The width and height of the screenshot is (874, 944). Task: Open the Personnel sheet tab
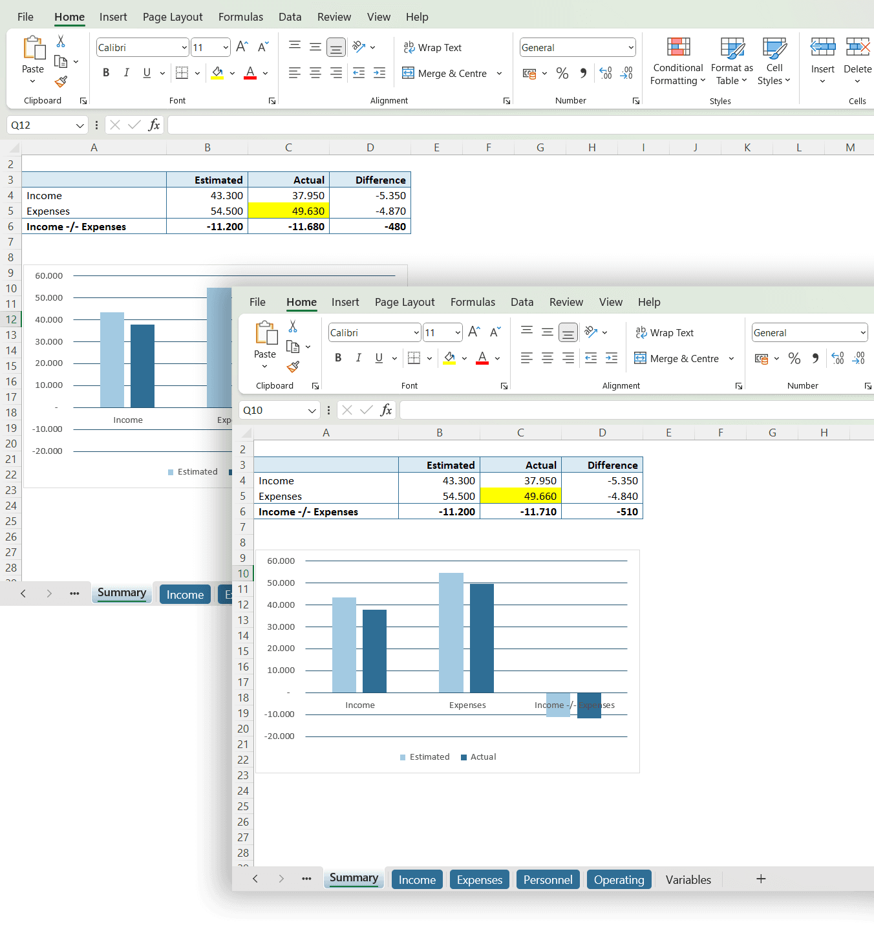tap(548, 879)
